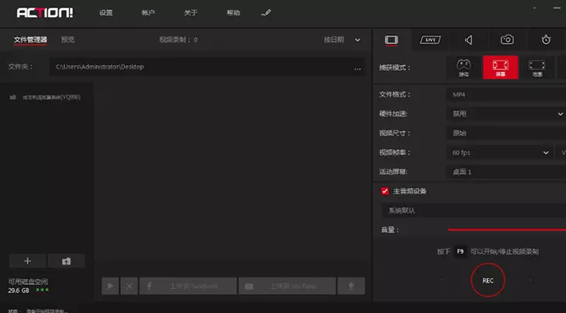Open the benchmark stopwatch tab
Screen dimensions: 566x313
(545, 40)
